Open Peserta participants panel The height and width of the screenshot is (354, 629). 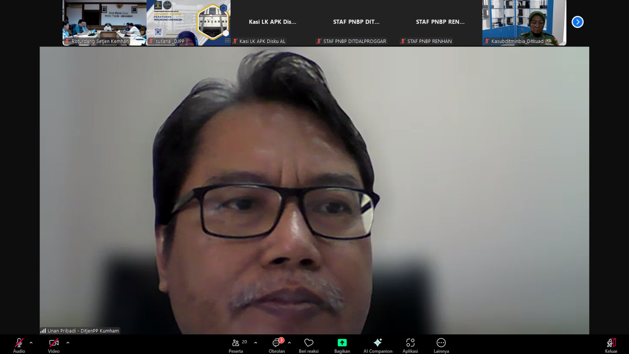tap(236, 345)
